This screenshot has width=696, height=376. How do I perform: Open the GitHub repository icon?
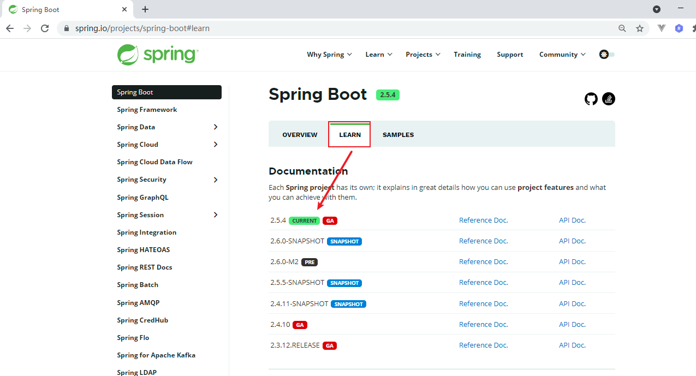point(591,99)
